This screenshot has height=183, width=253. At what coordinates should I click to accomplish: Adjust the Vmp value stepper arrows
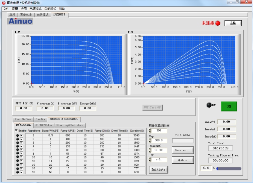[x=150, y=140]
